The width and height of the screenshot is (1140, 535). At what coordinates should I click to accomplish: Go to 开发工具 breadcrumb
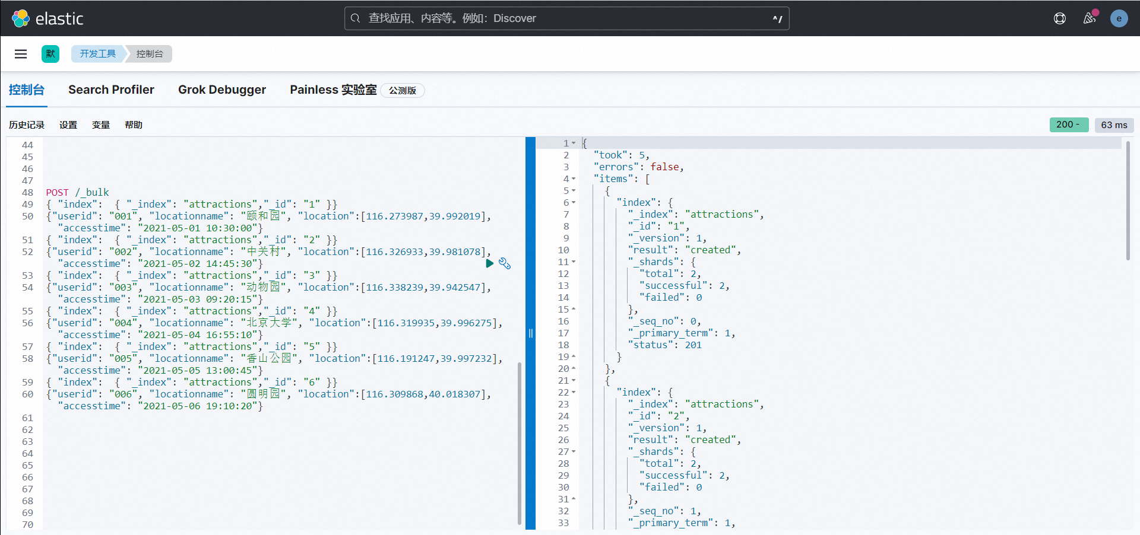pyautogui.click(x=98, y=54)
